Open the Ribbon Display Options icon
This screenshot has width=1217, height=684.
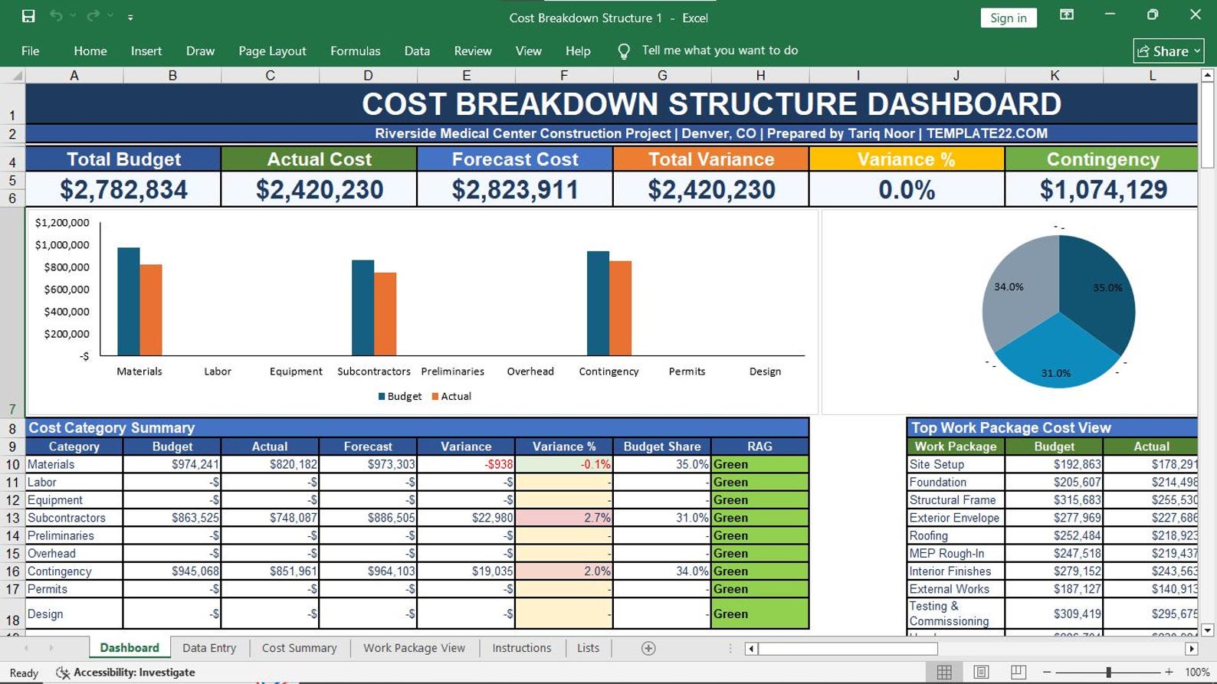(1067, 15)
